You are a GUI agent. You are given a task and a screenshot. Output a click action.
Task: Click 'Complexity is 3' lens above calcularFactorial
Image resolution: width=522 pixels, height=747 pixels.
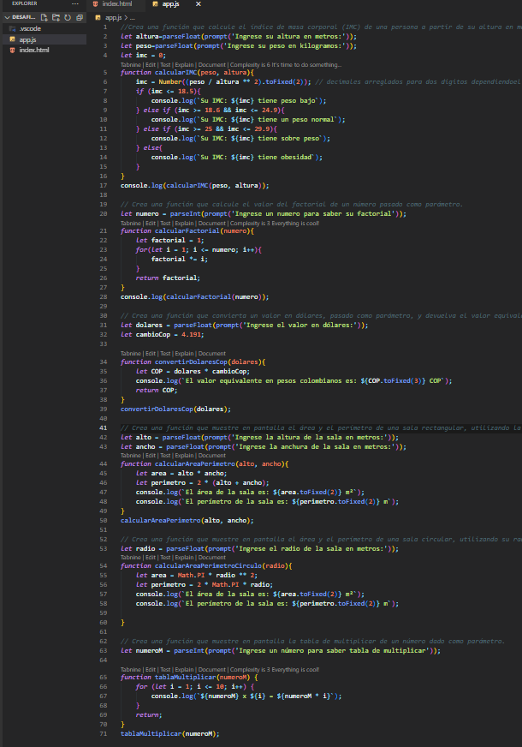pos(275,223)
